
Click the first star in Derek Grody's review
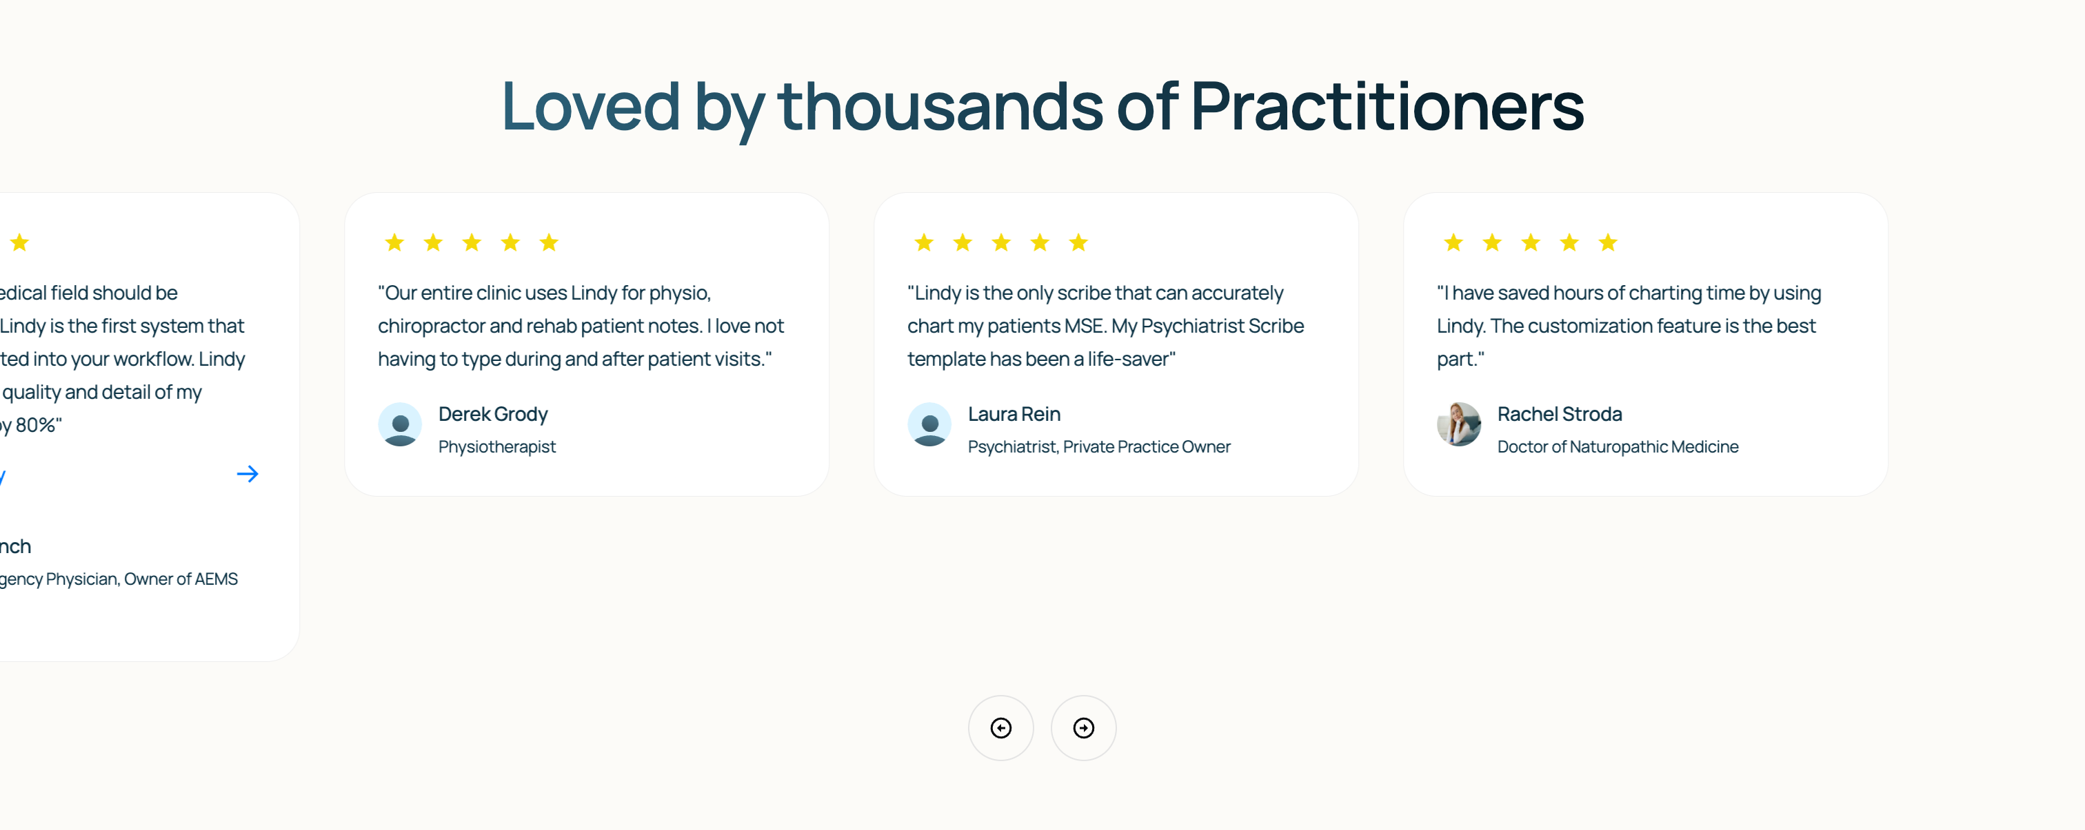(x=394, y=242)
